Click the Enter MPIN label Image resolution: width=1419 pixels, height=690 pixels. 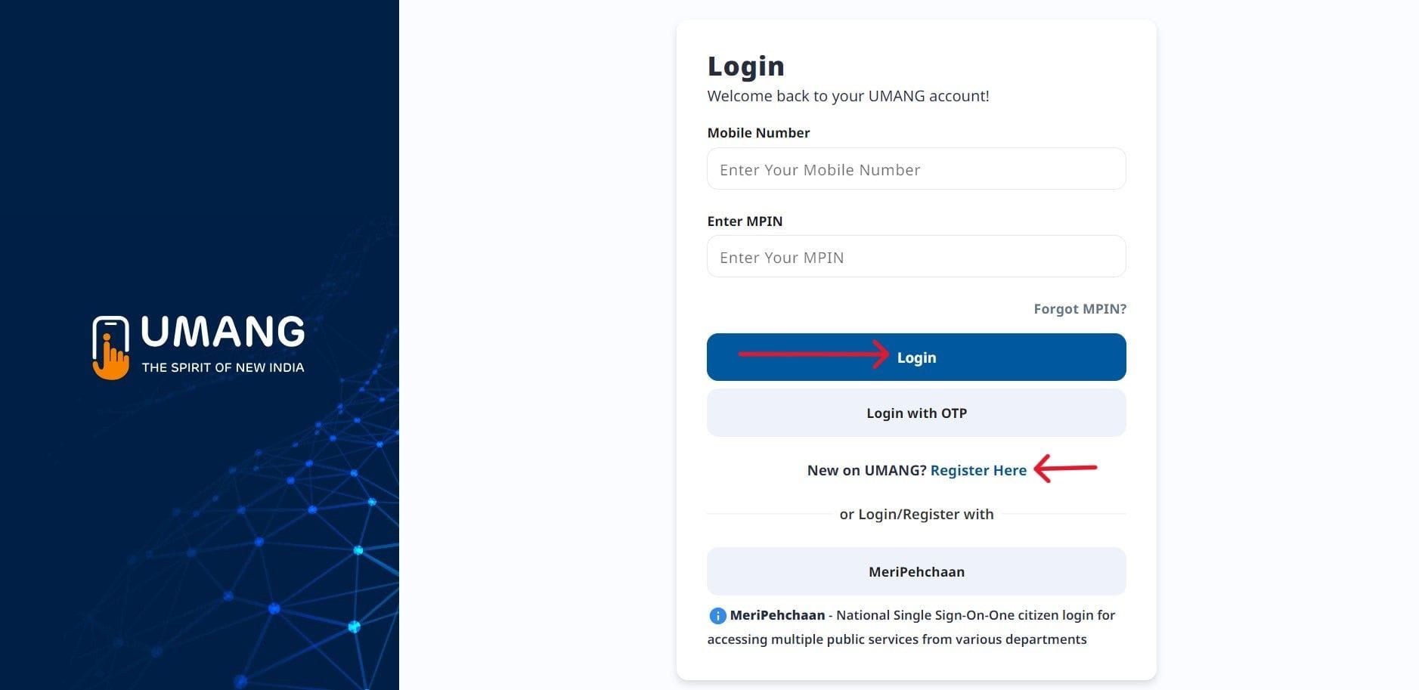745,221
